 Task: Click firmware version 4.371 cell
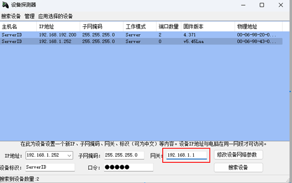pos(189,35)
